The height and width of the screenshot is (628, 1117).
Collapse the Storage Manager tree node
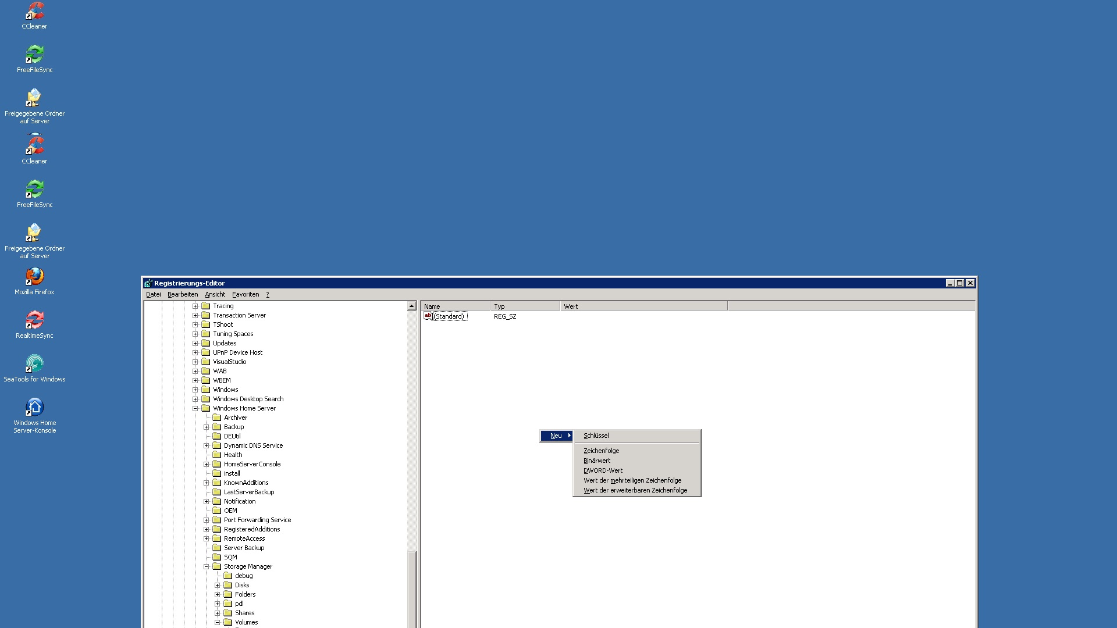click(207, 566)
